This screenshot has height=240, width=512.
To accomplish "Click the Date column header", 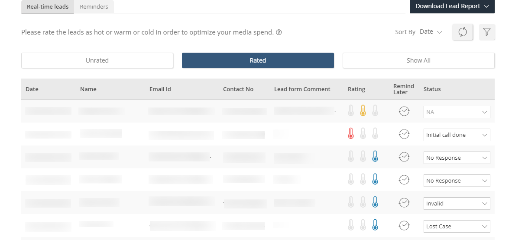I will tap(32, 89).
